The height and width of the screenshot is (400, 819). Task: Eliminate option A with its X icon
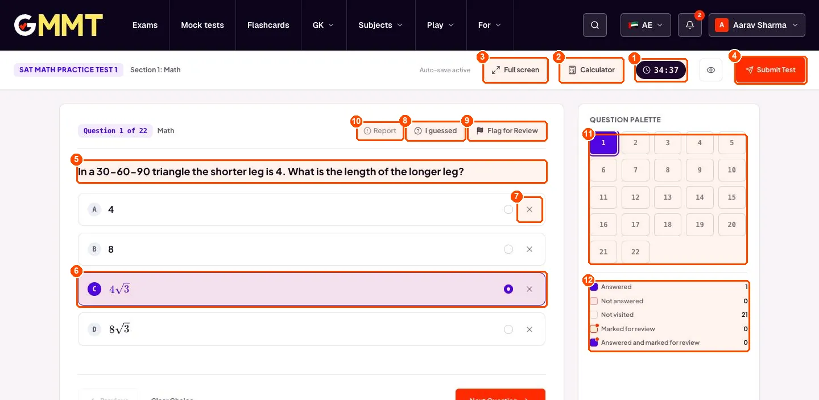coord(530,209)
